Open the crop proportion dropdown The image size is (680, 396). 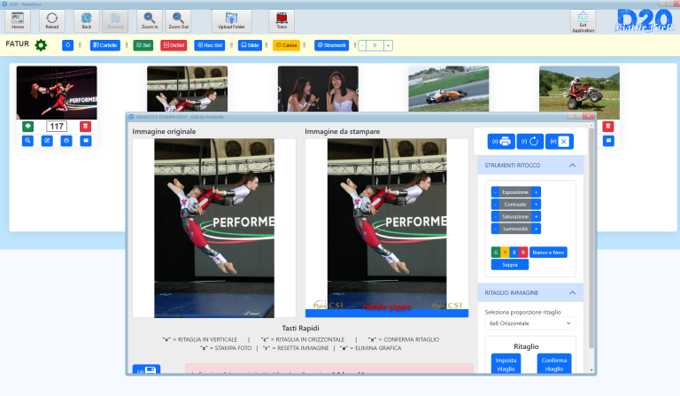(529, 324)
